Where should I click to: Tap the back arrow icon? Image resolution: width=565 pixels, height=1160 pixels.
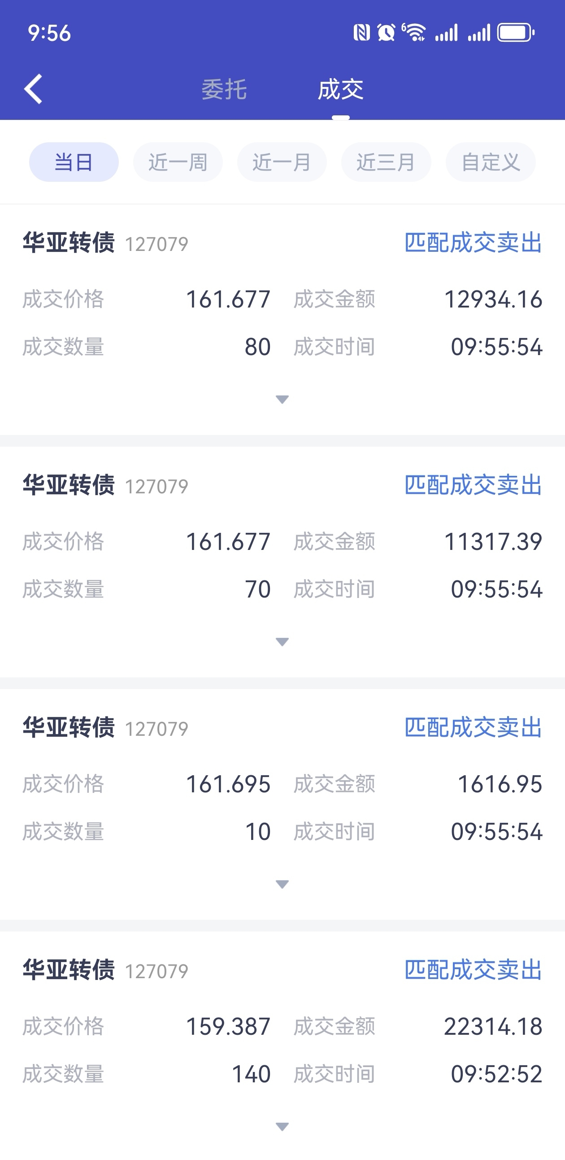(x=33, y=89)
